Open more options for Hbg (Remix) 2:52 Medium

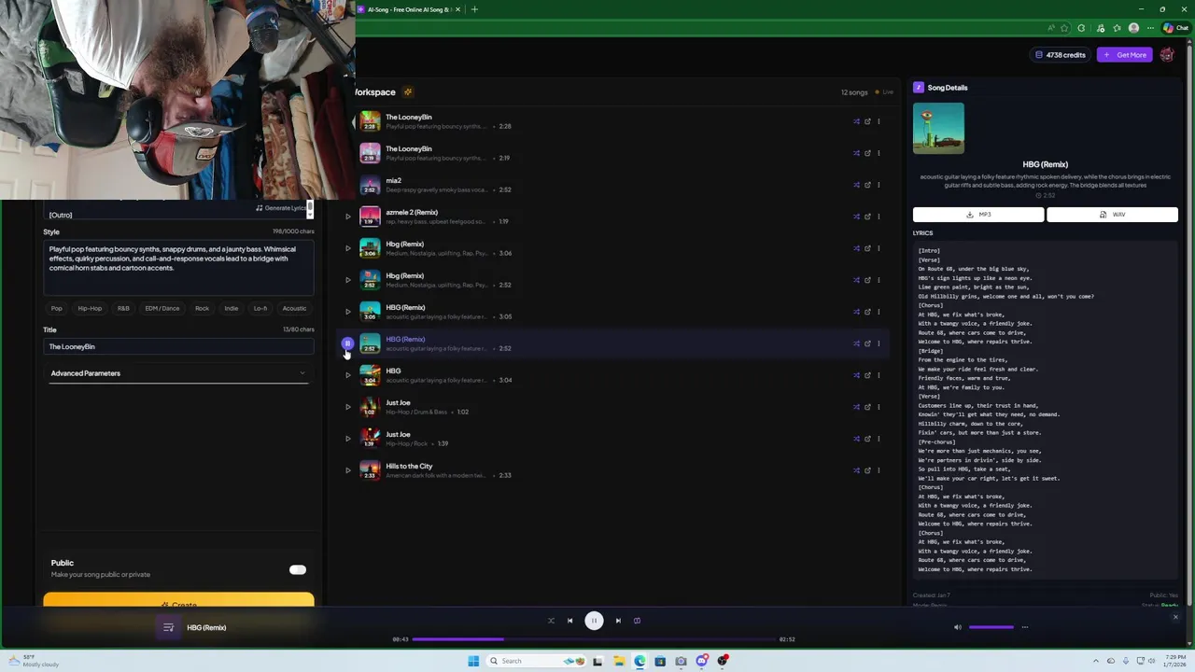(x=879, y=280)
